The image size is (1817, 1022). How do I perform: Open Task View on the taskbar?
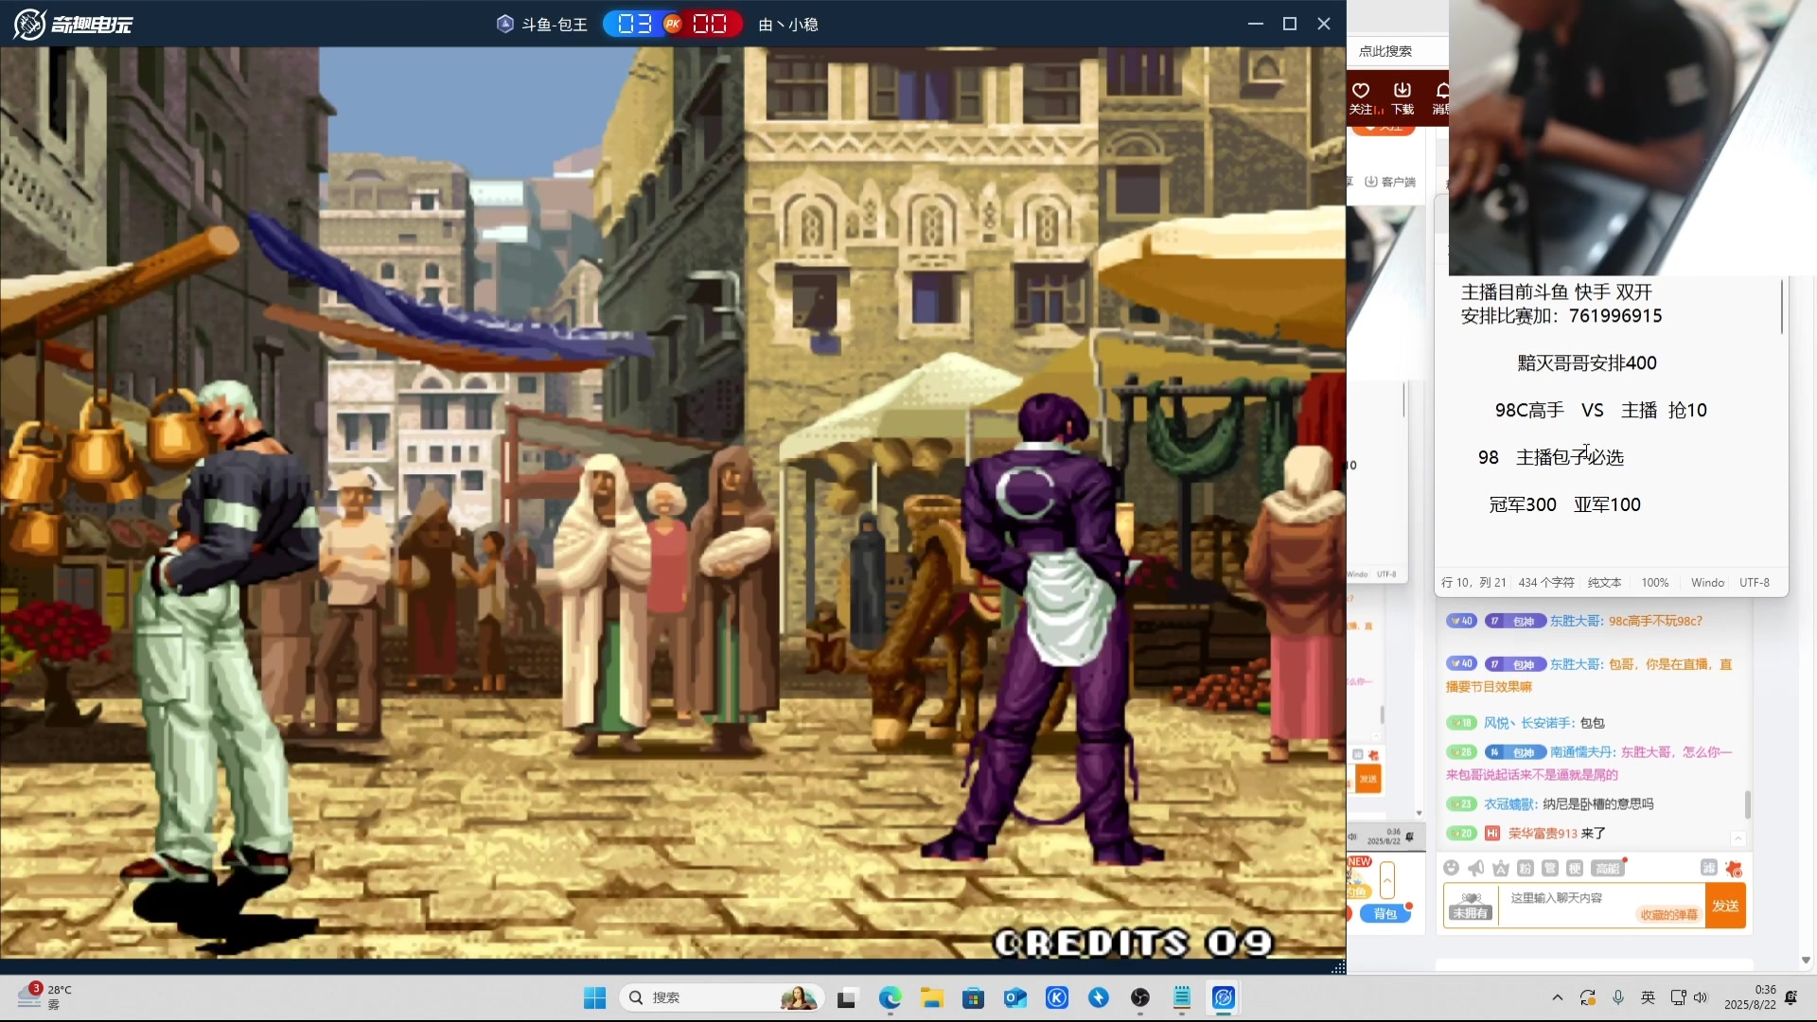tap(846, 997)
